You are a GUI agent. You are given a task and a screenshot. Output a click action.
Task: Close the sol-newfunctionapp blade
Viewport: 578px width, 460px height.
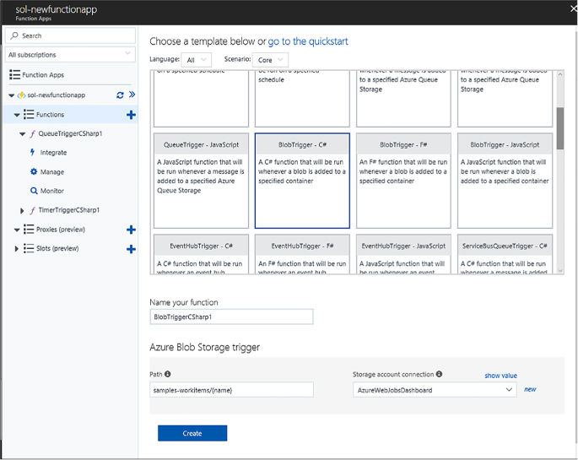573,8
